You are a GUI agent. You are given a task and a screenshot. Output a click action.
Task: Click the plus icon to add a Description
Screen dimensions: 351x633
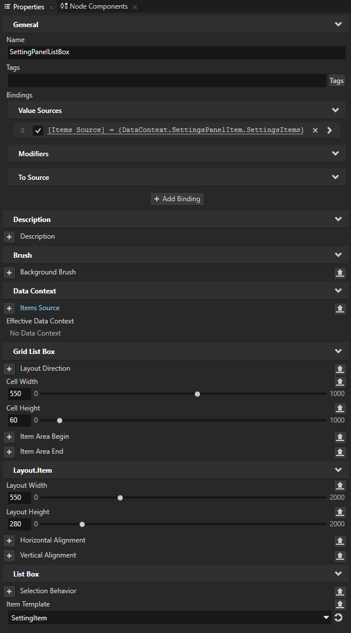point(9,236)
